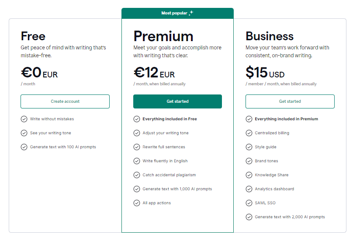Screen dimensions: 353x241
Task: Click checkmark icon next to Rewrite full sentences
Action: (137, 147)
